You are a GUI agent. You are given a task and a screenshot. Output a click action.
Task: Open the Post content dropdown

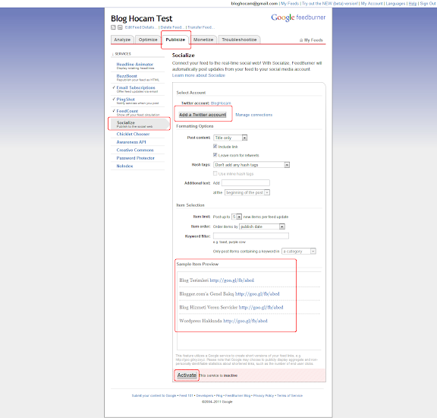231,138
